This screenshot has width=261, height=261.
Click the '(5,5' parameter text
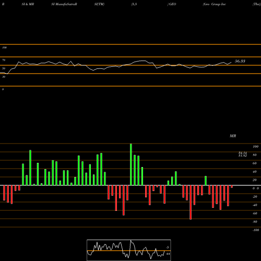point(134,4)
